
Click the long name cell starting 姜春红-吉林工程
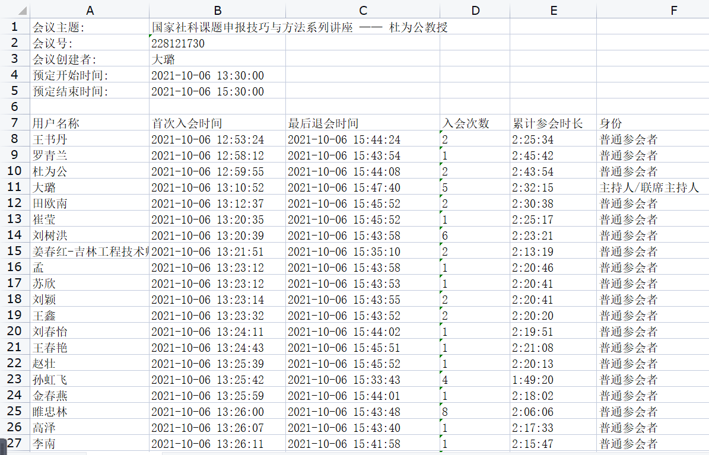[x=90, y=252]
